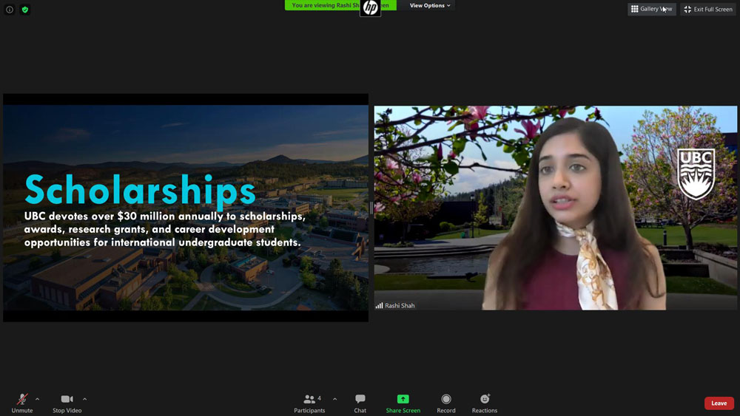Screen dimensions: 740x416
Task: Click the green encryption shield icon
Action: [x=25, y=10]
